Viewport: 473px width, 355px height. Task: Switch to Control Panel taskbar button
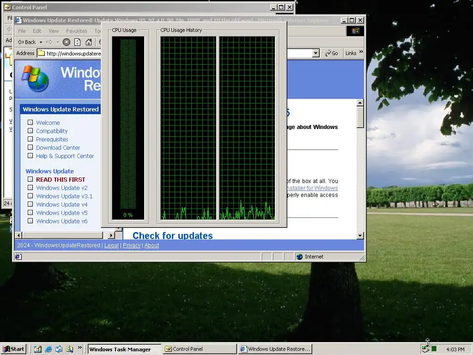(x=200, y=349)
